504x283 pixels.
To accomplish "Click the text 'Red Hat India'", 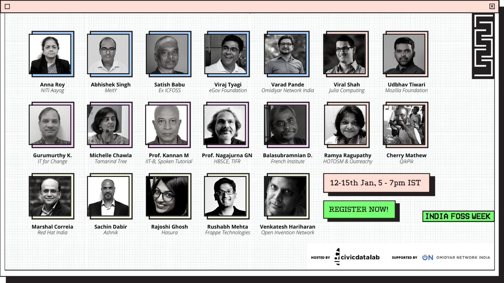I will pos(52,232).
